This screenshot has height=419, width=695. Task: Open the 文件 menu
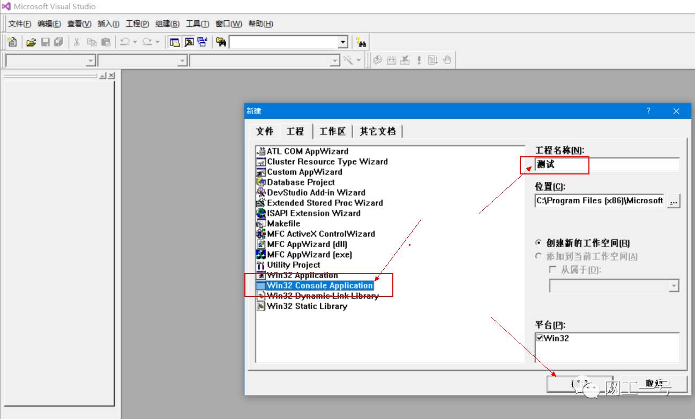click(20, 24)
